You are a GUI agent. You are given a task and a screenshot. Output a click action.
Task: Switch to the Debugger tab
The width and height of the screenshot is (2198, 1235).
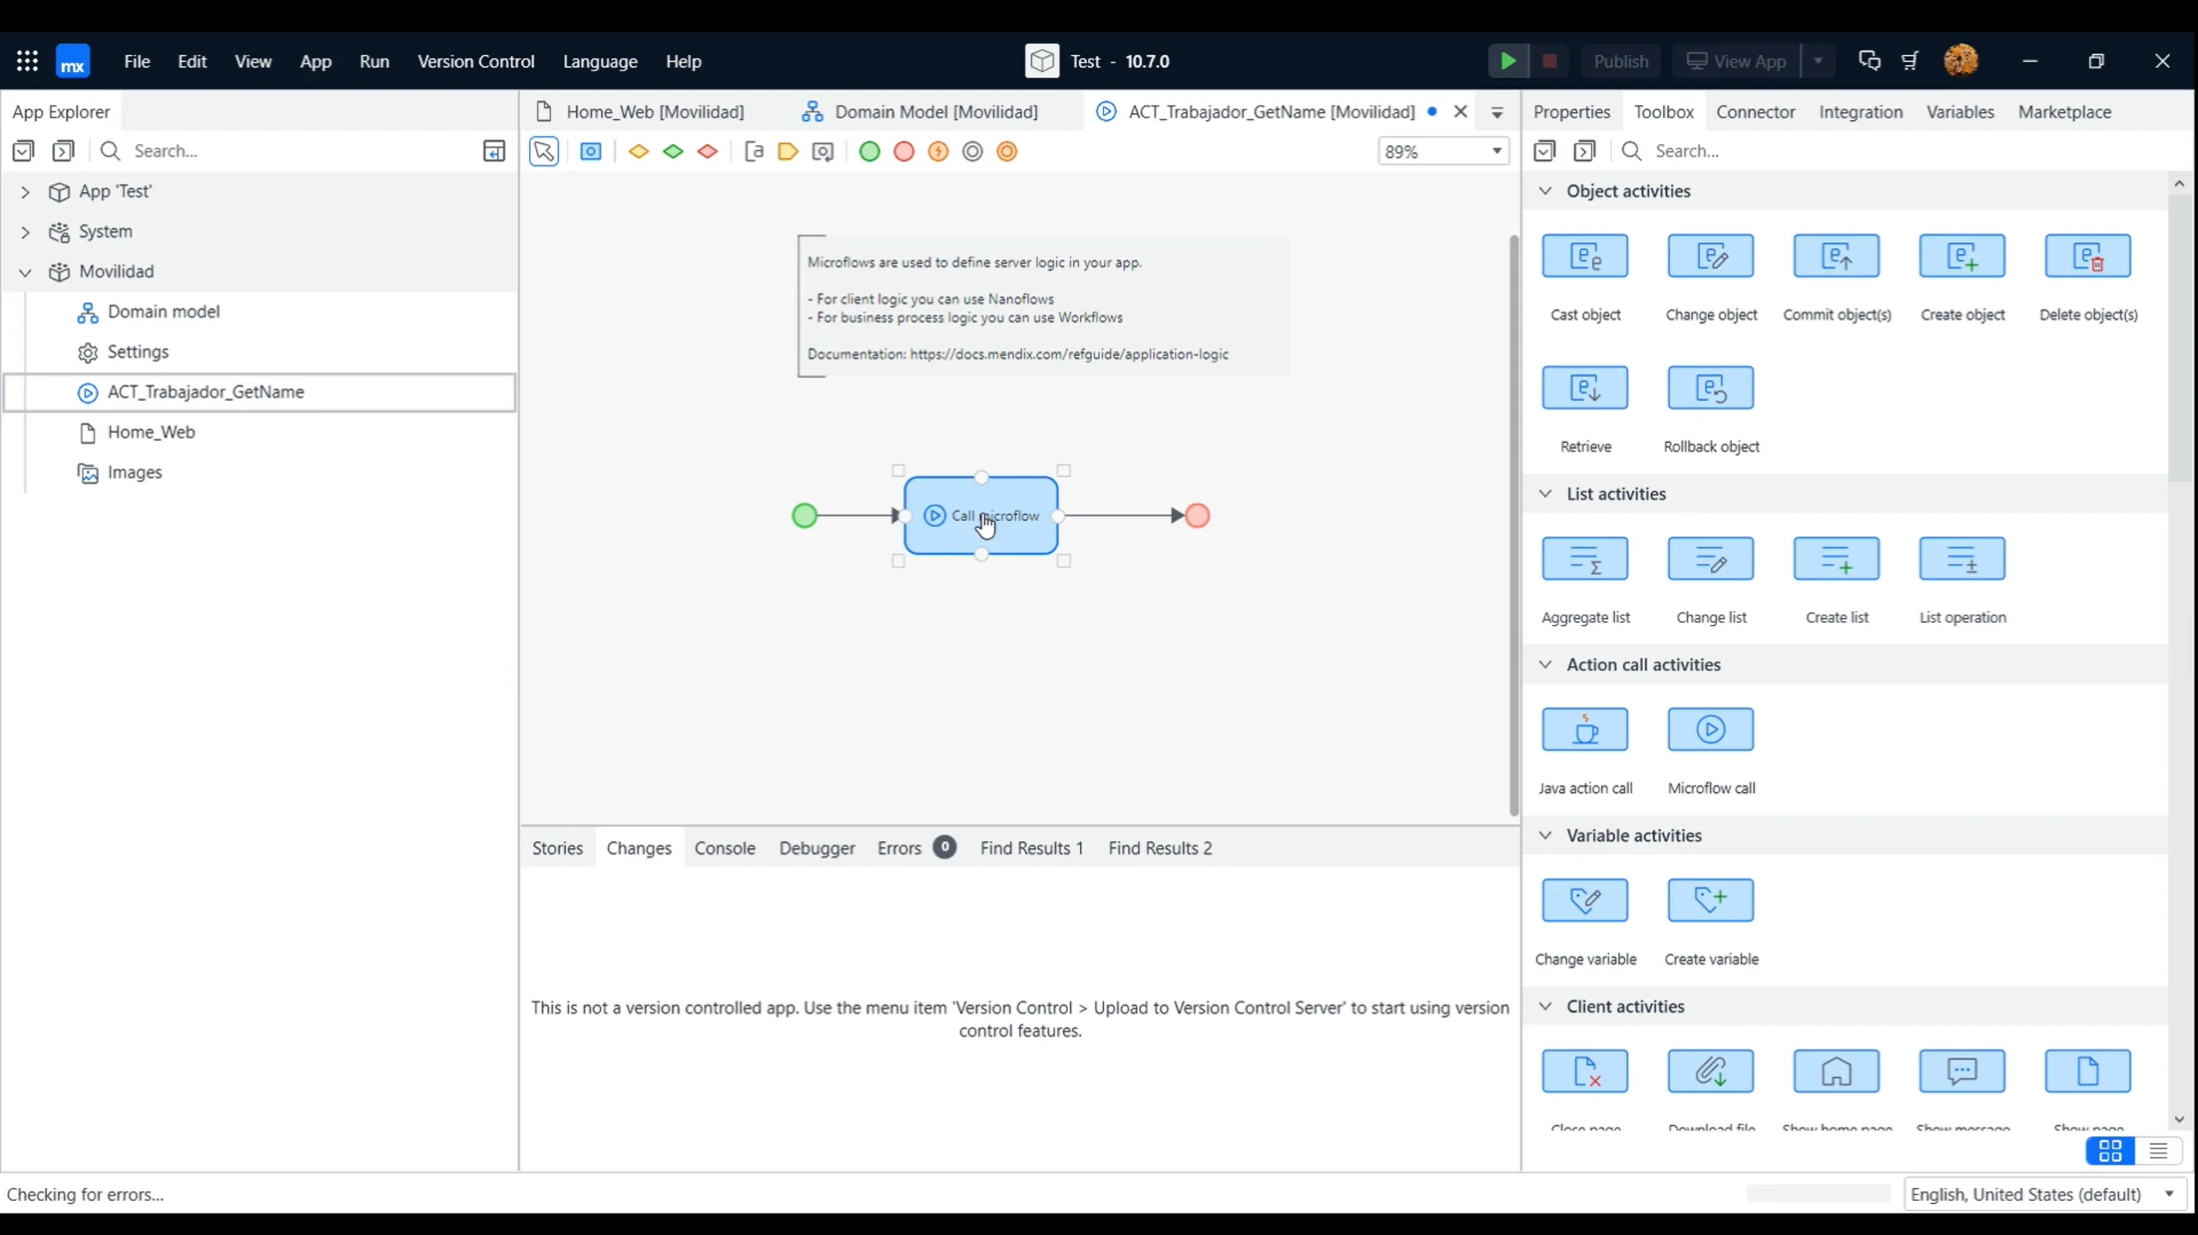click(x=817, y=848)
